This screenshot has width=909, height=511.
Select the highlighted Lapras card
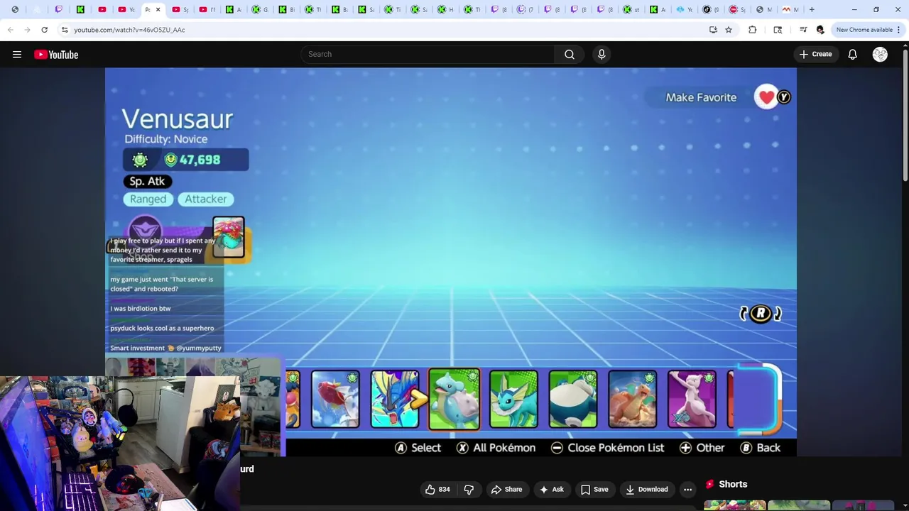click(454, 400)
